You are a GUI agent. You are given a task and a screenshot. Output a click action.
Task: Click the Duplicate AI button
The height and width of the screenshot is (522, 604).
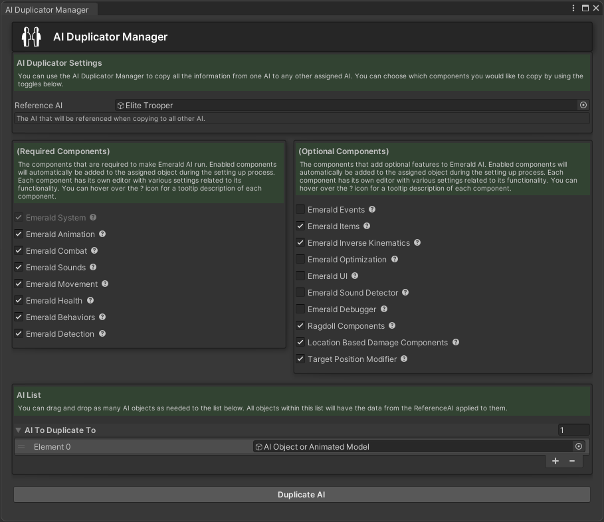(302, 494)
